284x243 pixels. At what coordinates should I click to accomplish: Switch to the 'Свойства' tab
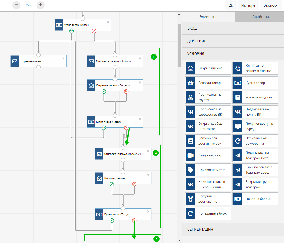pos(260,17)
